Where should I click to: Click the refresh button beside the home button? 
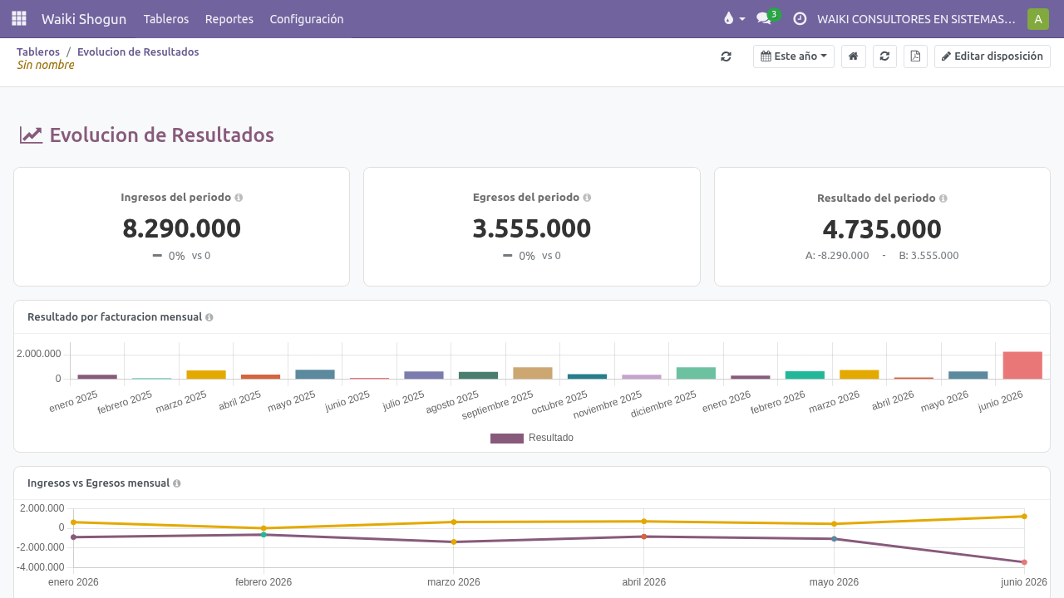(x=884, y=56)
